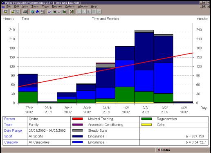Click the globe toolbar icon
Image resolution: width=211 pixels, height=153 pixels.
pos(32,12)
